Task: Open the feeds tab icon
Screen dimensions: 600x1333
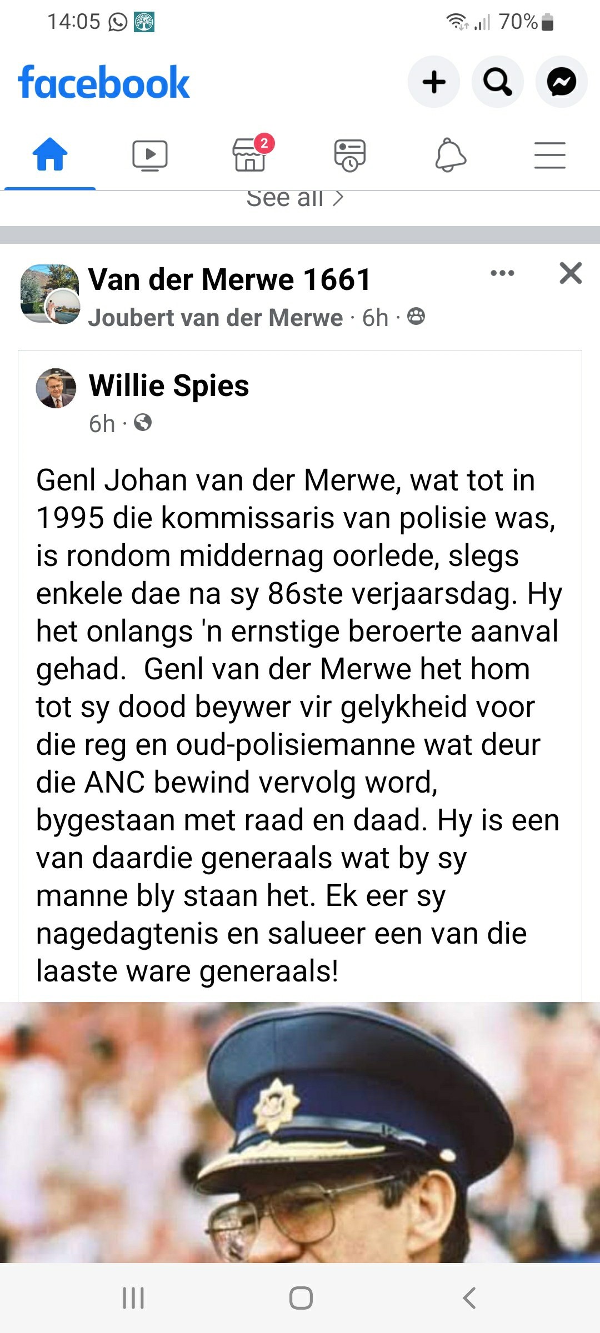Action: pos(349,155)
